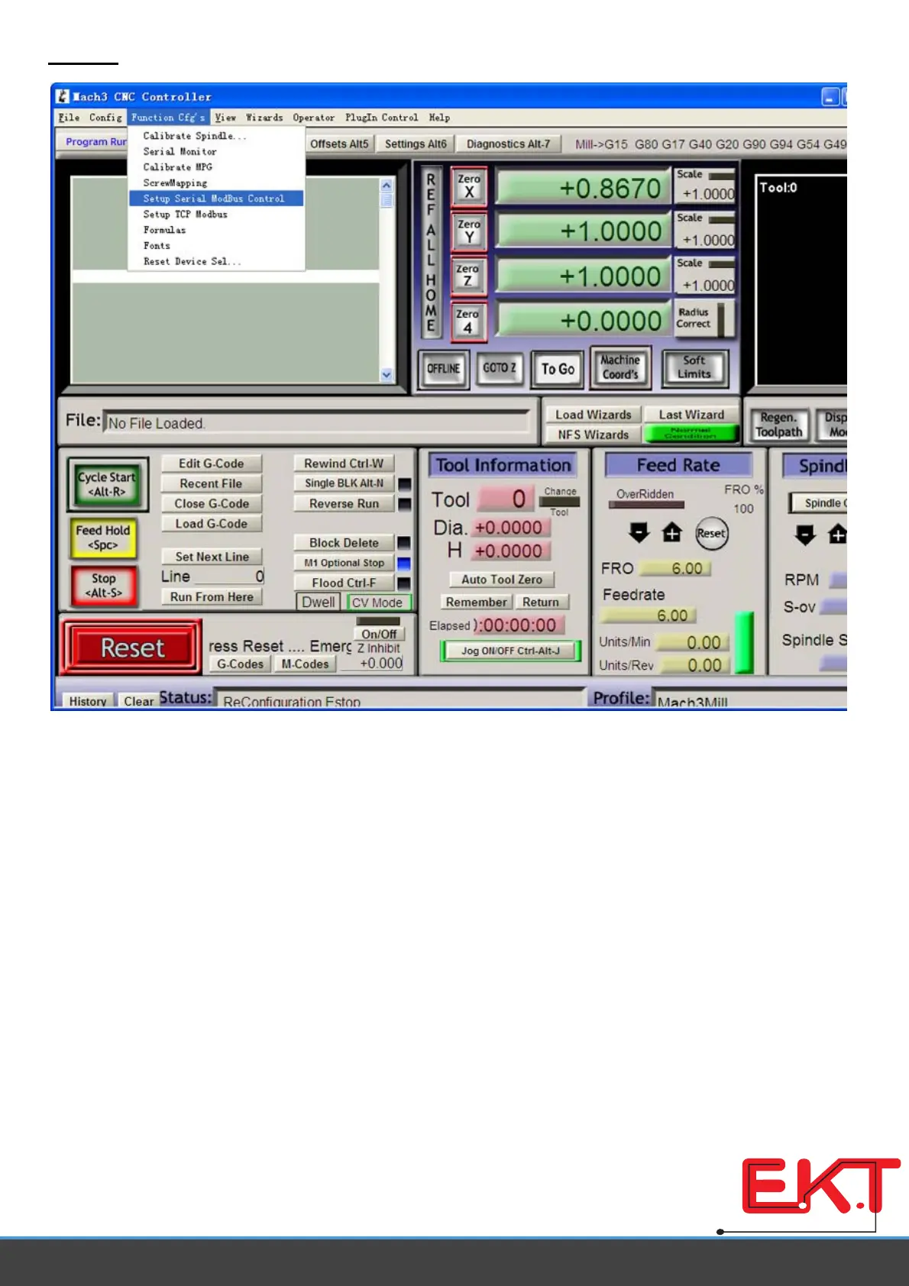Select Fonts menu entry
This screenshot has height=1286, width=909.
(217, 246)
